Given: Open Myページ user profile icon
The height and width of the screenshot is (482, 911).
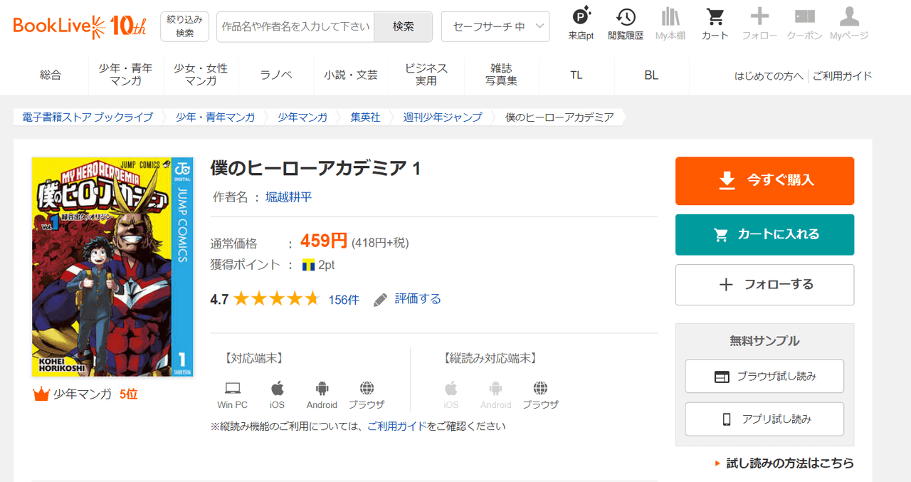Looking at the screenshot, I should (x=849, y=18).
